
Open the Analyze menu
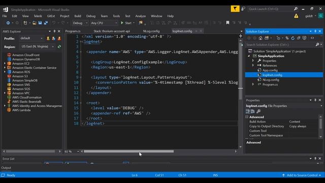click(141, 16)
